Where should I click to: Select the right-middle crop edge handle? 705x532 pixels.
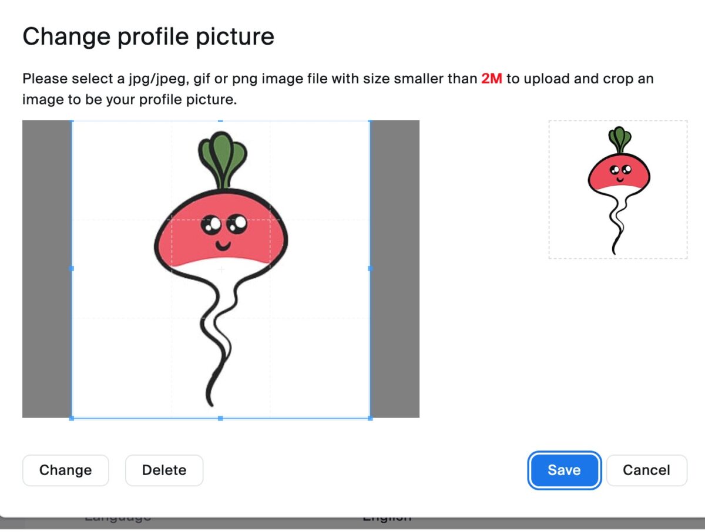click(370, 268)
